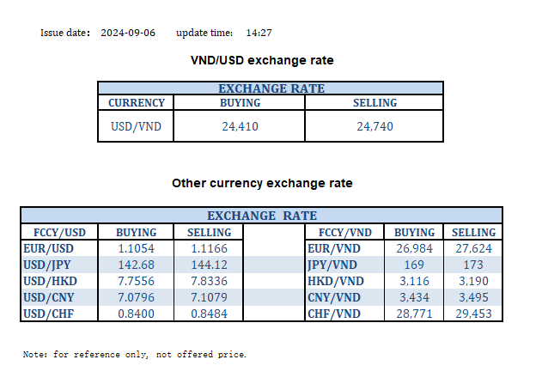The height and width of the screenshot is (390, 542).
Task: Select the USD/VND currency cell
Action: pyautogui.click(x=136, y=127)
